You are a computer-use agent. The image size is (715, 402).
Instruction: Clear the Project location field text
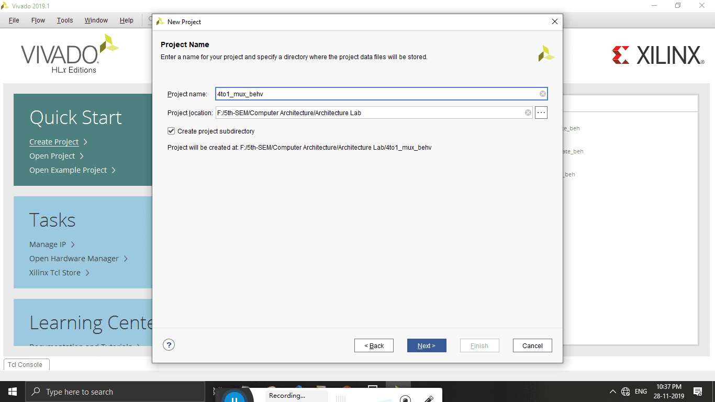[x=528, y=113]
